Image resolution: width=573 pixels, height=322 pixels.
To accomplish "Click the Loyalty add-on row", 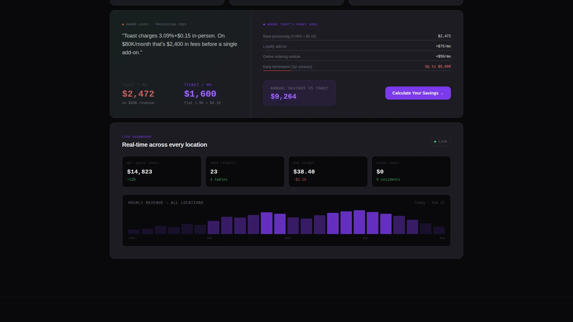I will (357, 47).
